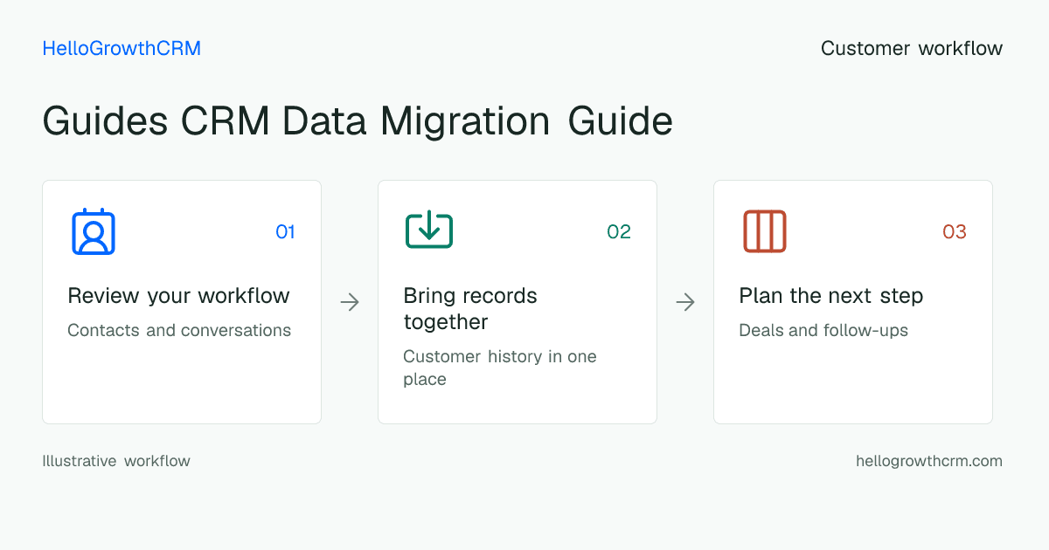Screen dimensions: 1049x550
Task: Click the red step number 03
Action: coord(955,231)
